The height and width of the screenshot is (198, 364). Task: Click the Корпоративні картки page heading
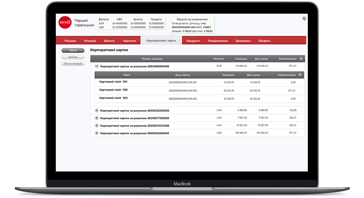(x=109, y=50)
